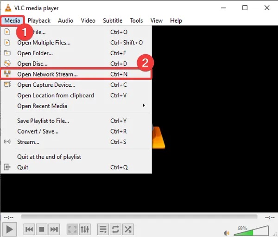Click the Play button

click(x=9, y=229)
